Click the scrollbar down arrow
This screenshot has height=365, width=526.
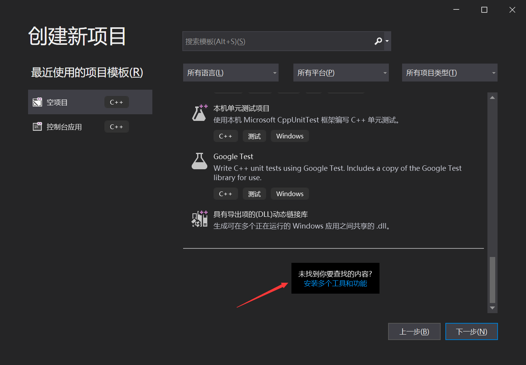[x=492, y=308]
